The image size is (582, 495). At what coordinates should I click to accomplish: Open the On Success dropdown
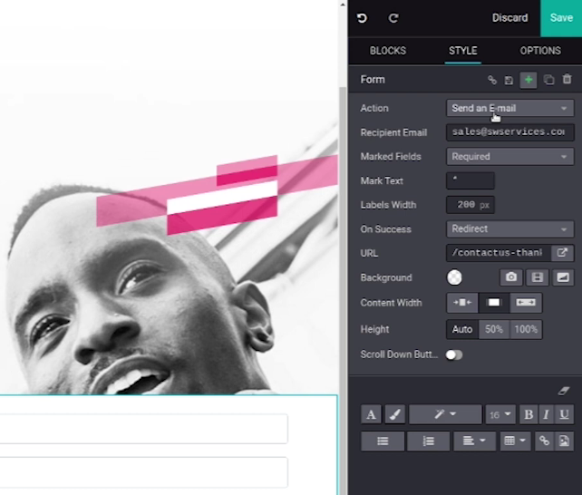click(510, 229)
